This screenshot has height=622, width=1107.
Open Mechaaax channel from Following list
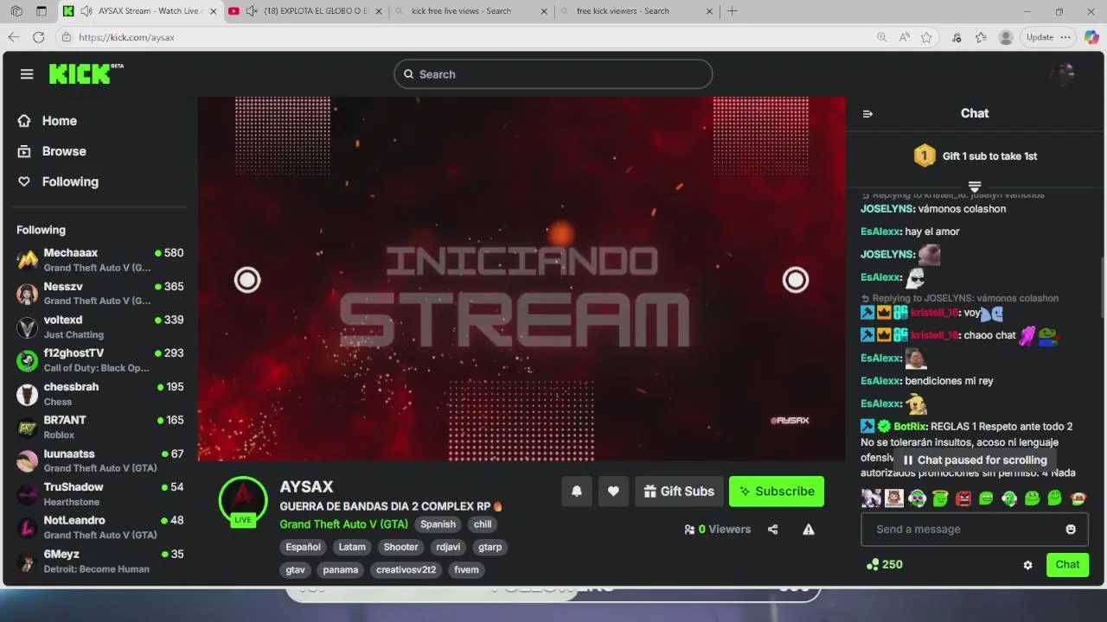point(100,259)
